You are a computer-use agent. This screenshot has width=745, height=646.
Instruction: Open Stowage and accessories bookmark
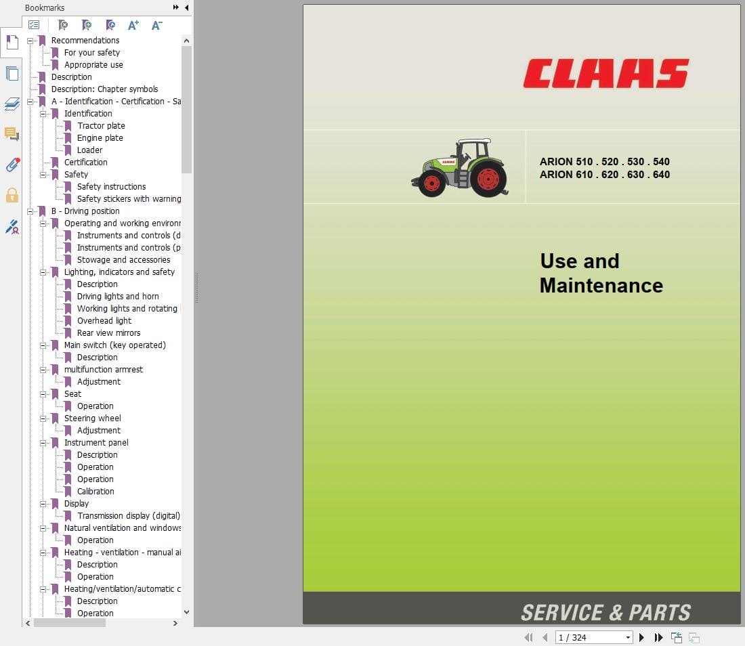point(123,260)
